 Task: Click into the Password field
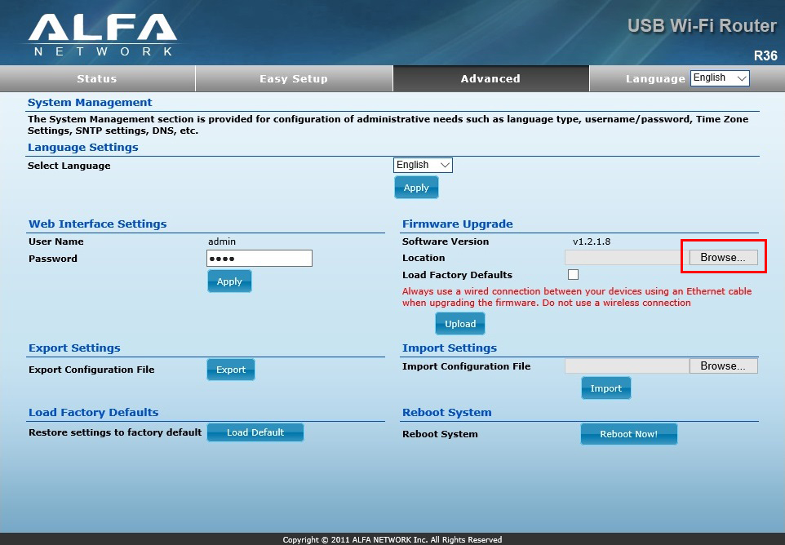[259, 259]
